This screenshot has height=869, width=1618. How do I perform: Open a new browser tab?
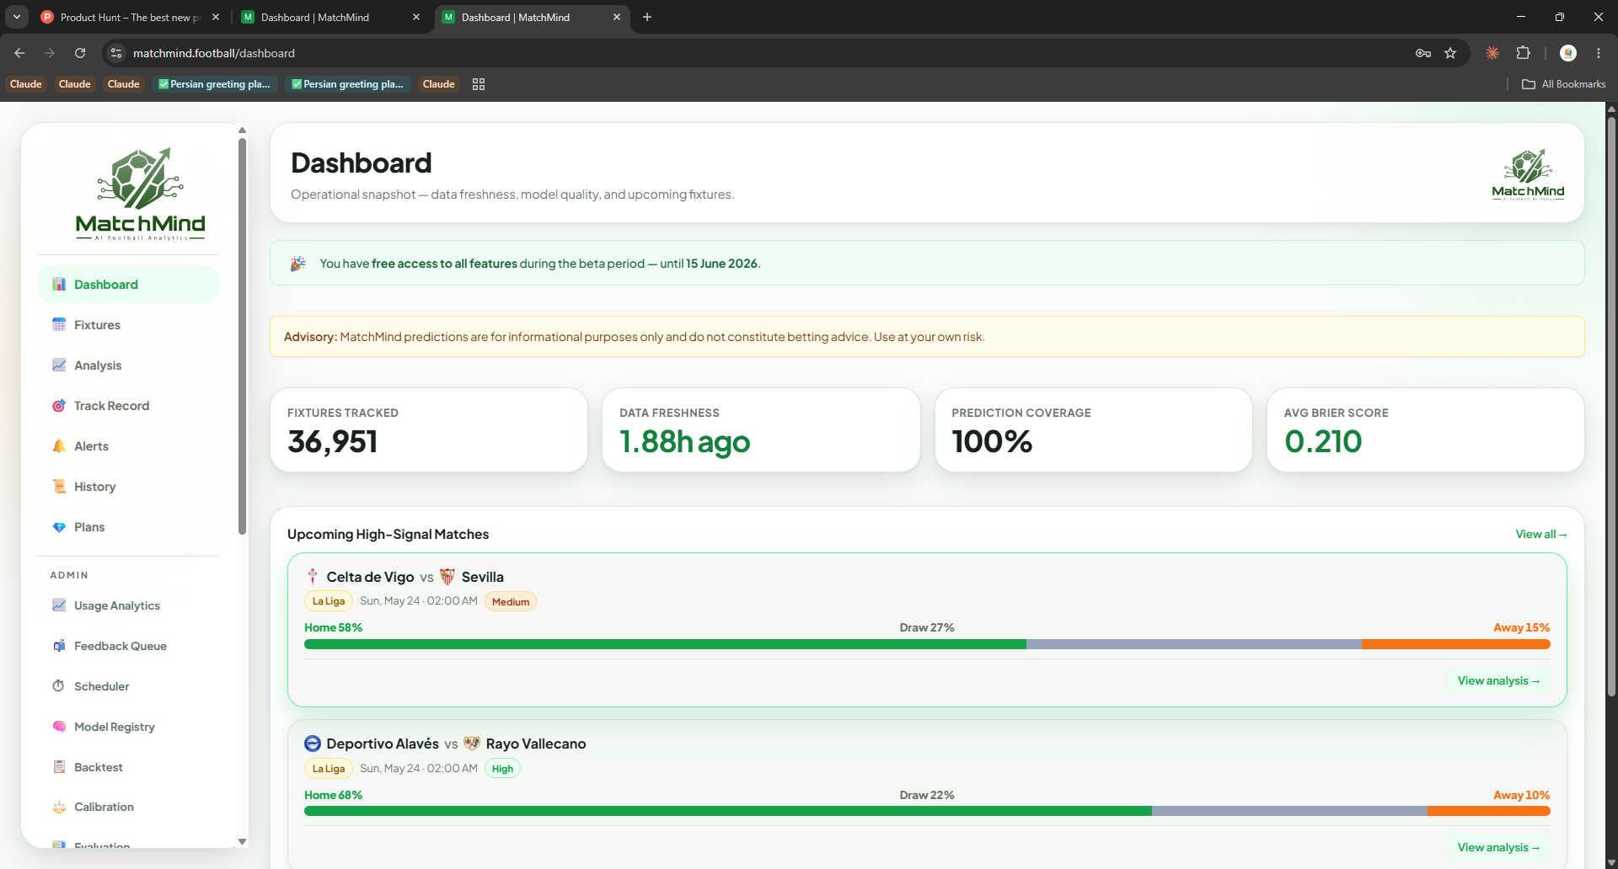(x=647, y=17)
